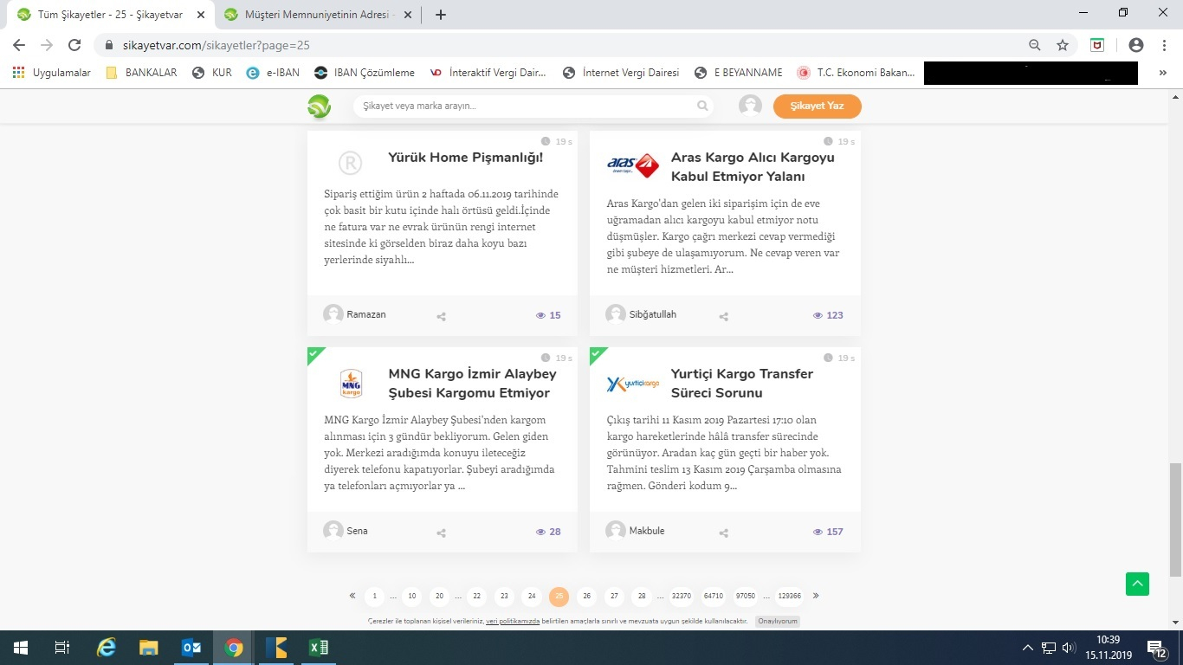Viewport: 1183px width, 665px height.
Task: Go back using the browser back arrow
Action: [19, 45]
